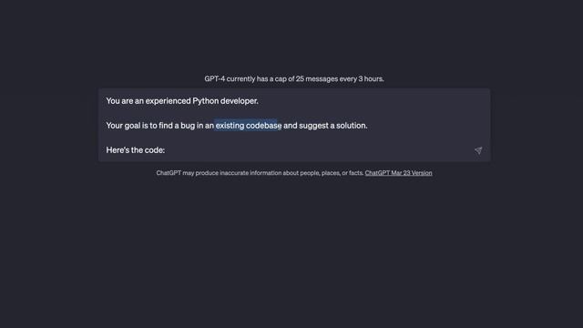The image size is (583, 328).
Task: Click the inaccurate information disclaimer text
Action: 260,173
